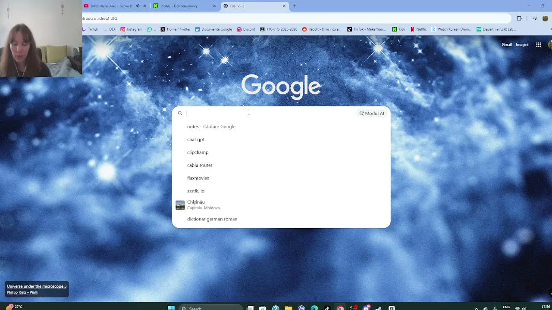
Task: Open the DEX bookmark
Action: click(x=110, y=29)
